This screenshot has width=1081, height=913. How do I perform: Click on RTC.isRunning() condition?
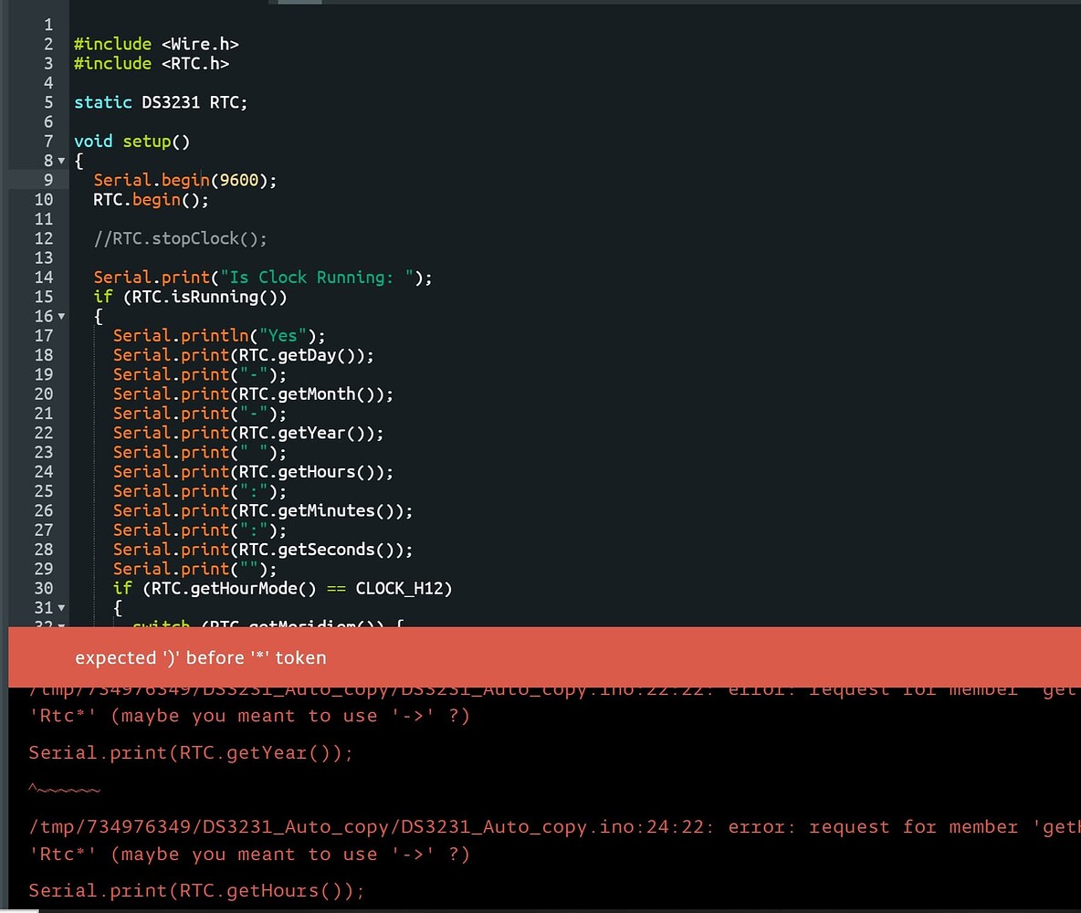205,297
